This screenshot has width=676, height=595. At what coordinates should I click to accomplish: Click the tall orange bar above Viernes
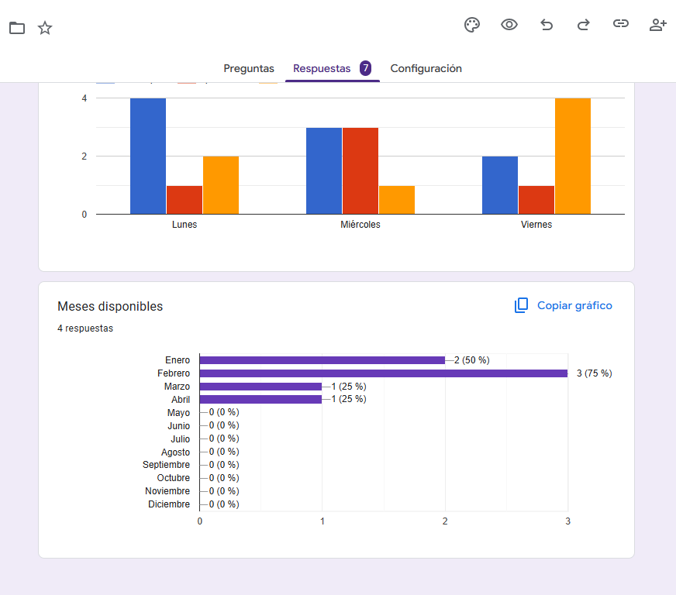(x=573, y=156)
